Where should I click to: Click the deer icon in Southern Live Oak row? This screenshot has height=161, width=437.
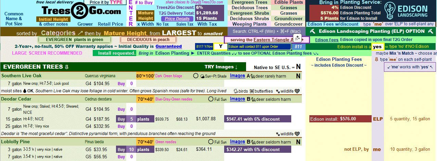pyautogui.click(x=253, y=76)
